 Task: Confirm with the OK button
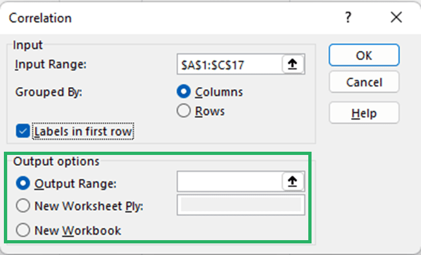364,55
